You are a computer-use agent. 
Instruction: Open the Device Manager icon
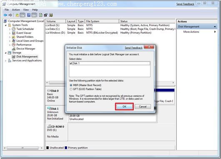tap(14, 49)
